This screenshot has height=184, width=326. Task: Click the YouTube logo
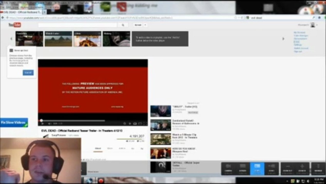pyautogui.click(x=15, y=25)
